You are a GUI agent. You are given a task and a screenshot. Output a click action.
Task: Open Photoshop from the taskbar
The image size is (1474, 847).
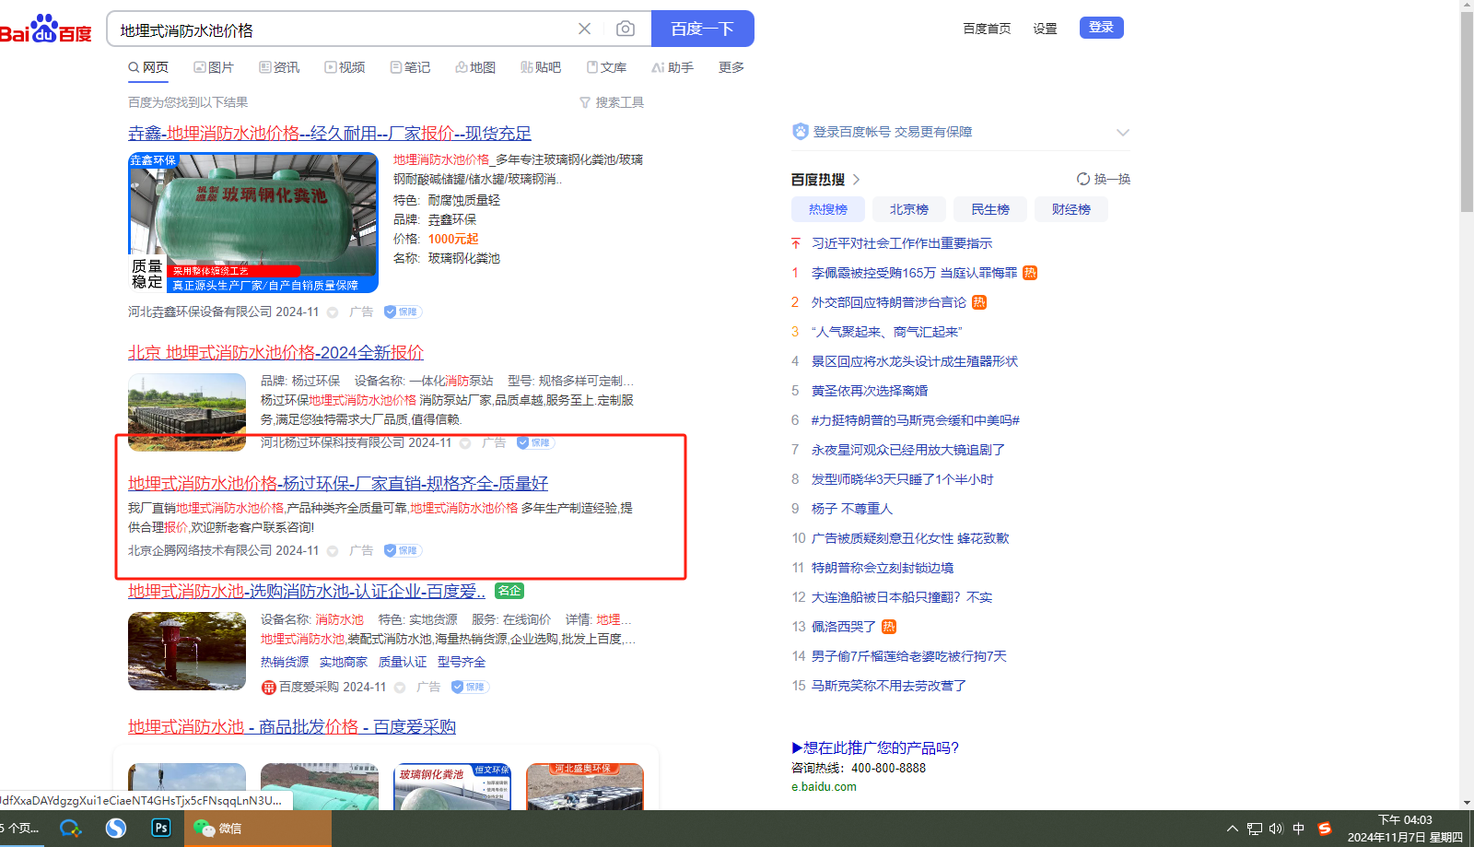tap(160, 828)
